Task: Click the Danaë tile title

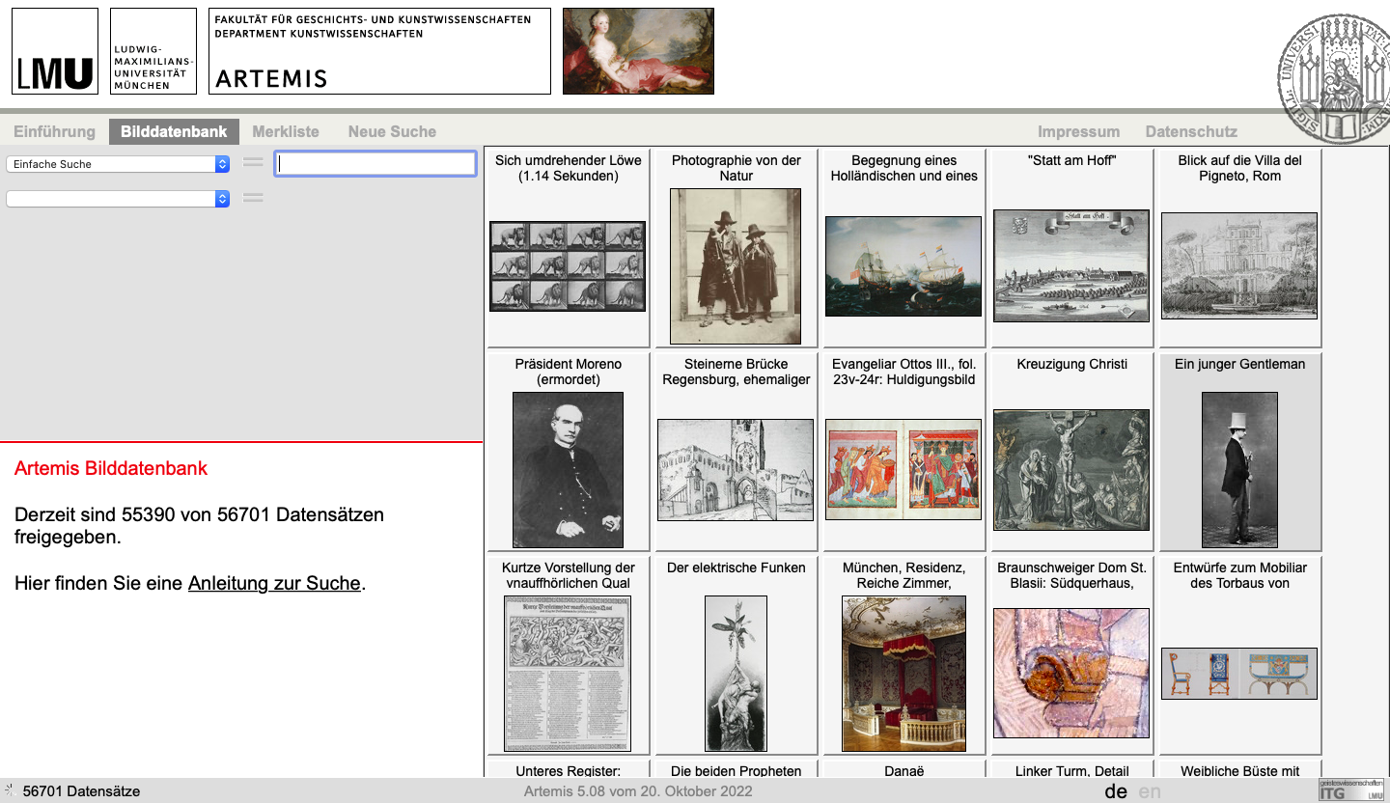Action: [903, 770]
